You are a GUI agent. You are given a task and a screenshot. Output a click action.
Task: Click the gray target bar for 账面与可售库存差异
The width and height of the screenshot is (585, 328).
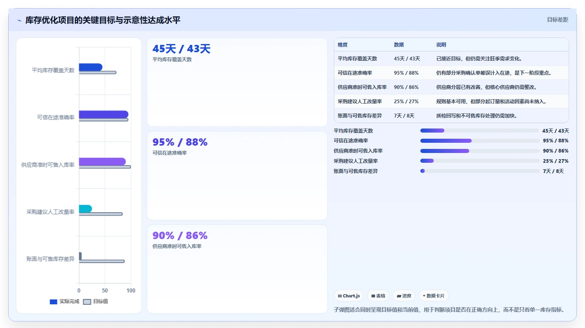(102, 261)
